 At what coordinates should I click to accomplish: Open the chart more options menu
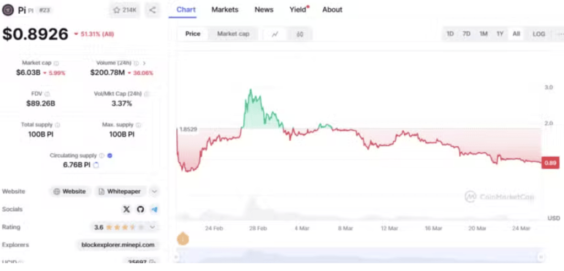(x=560, y=34)
